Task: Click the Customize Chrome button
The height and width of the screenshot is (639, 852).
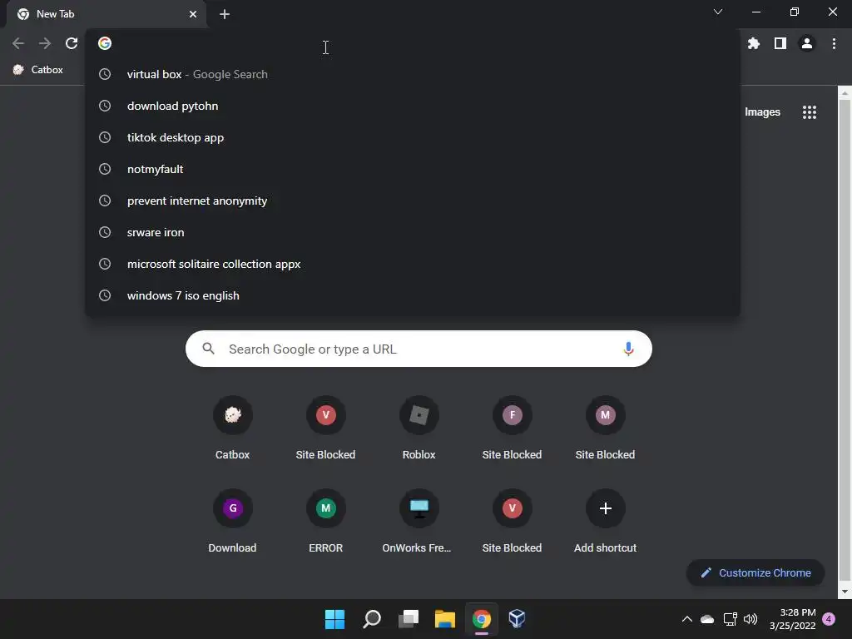Action: point(755,572)
